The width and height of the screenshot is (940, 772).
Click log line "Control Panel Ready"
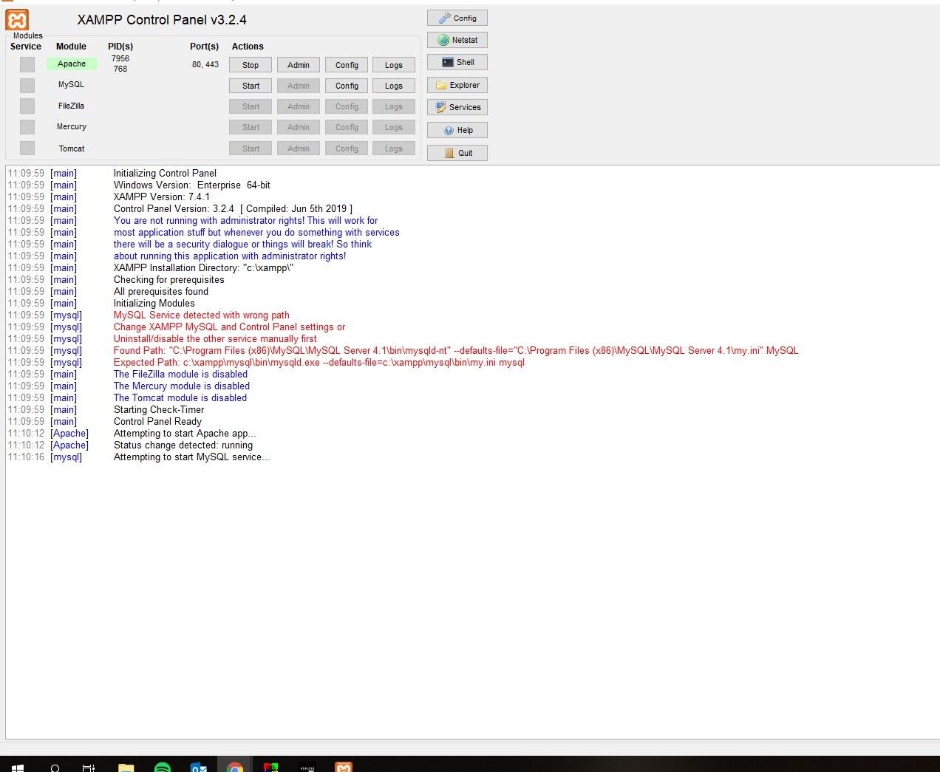coord(157,421)
